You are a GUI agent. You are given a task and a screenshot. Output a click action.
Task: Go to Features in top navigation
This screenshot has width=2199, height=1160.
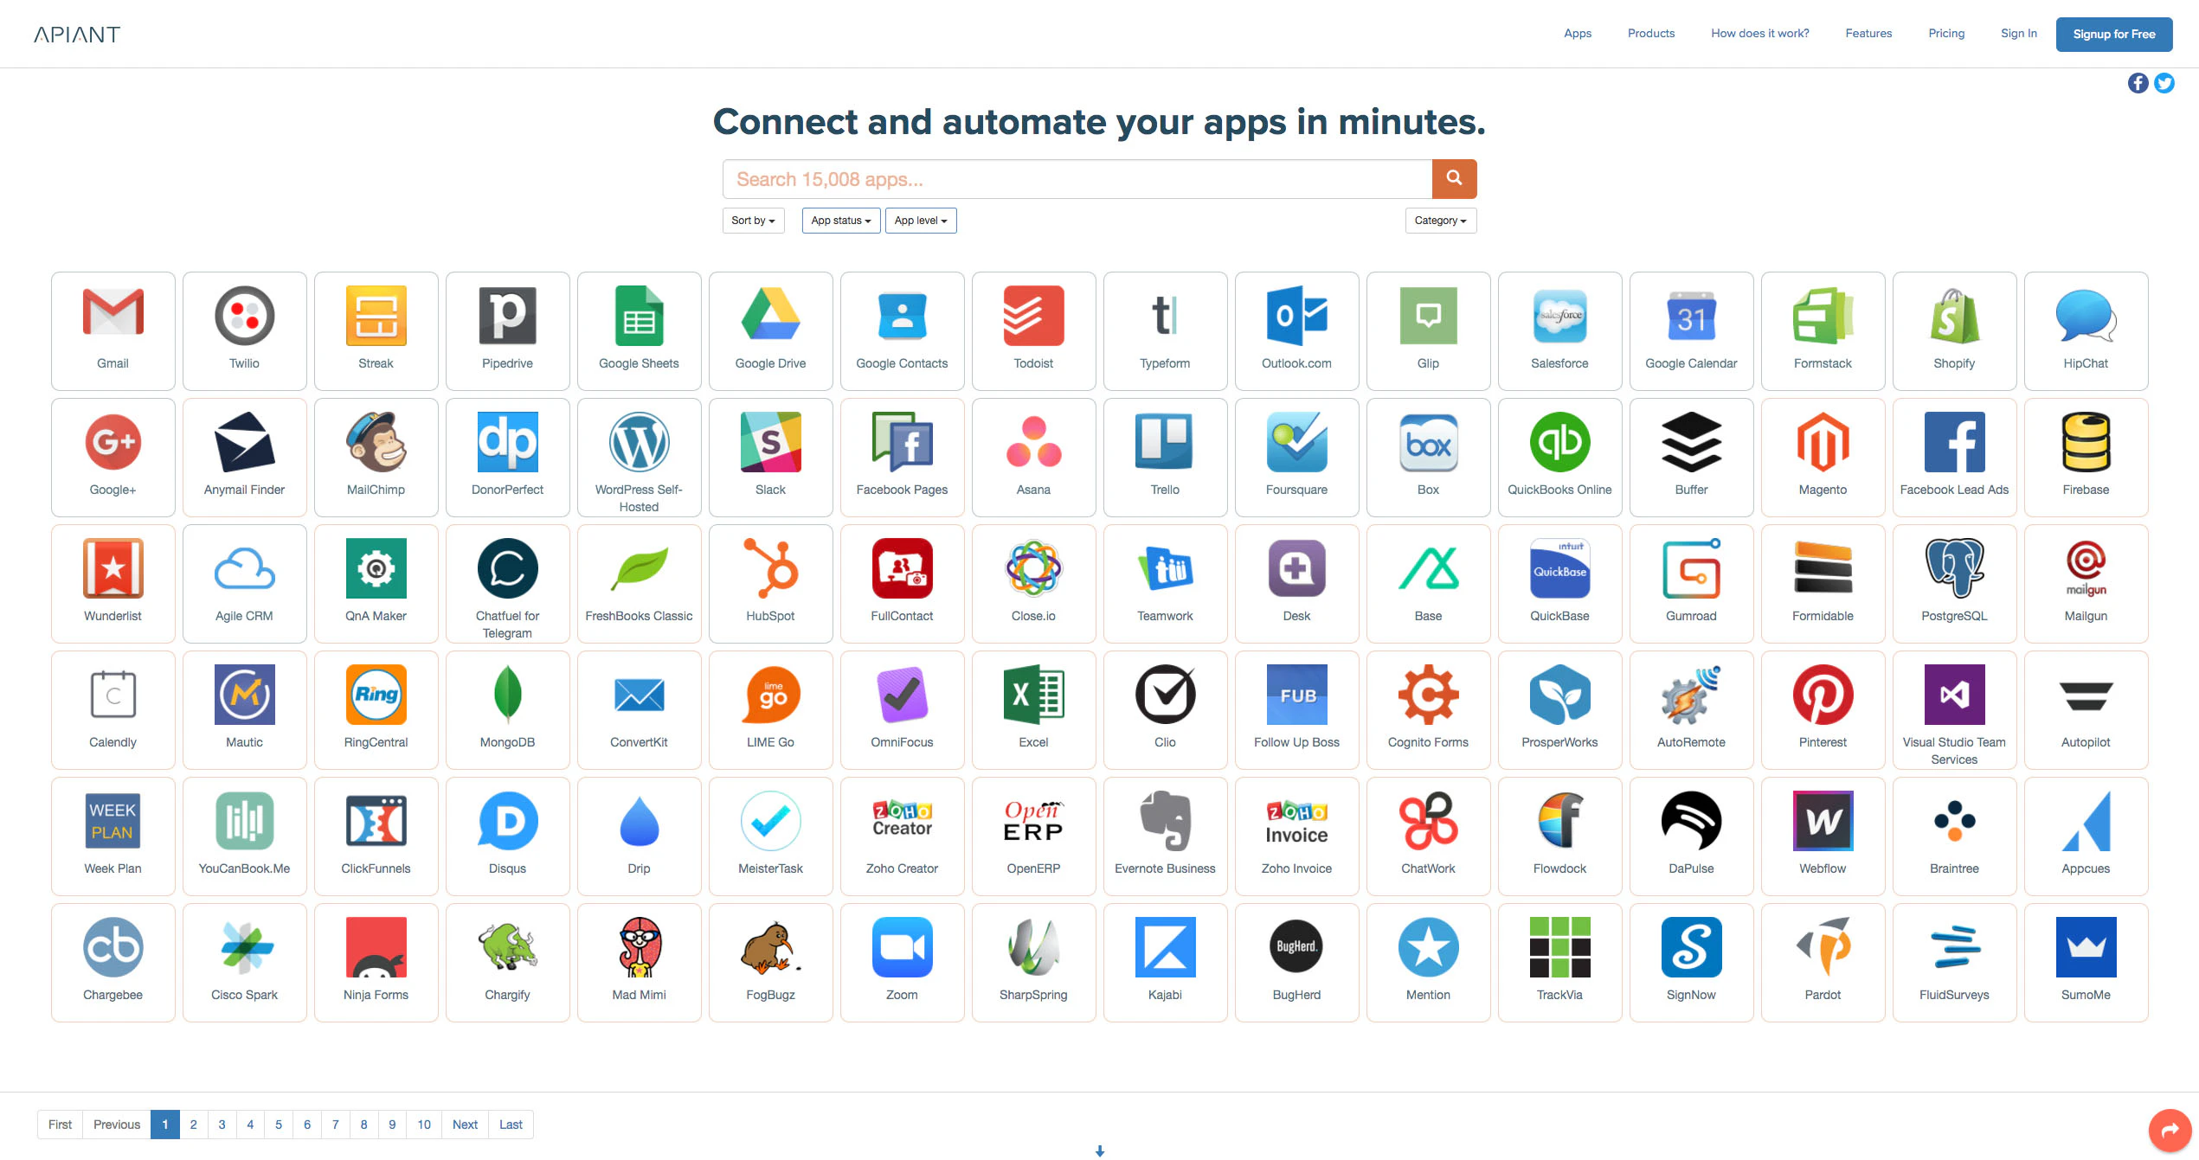[1868, 34]
